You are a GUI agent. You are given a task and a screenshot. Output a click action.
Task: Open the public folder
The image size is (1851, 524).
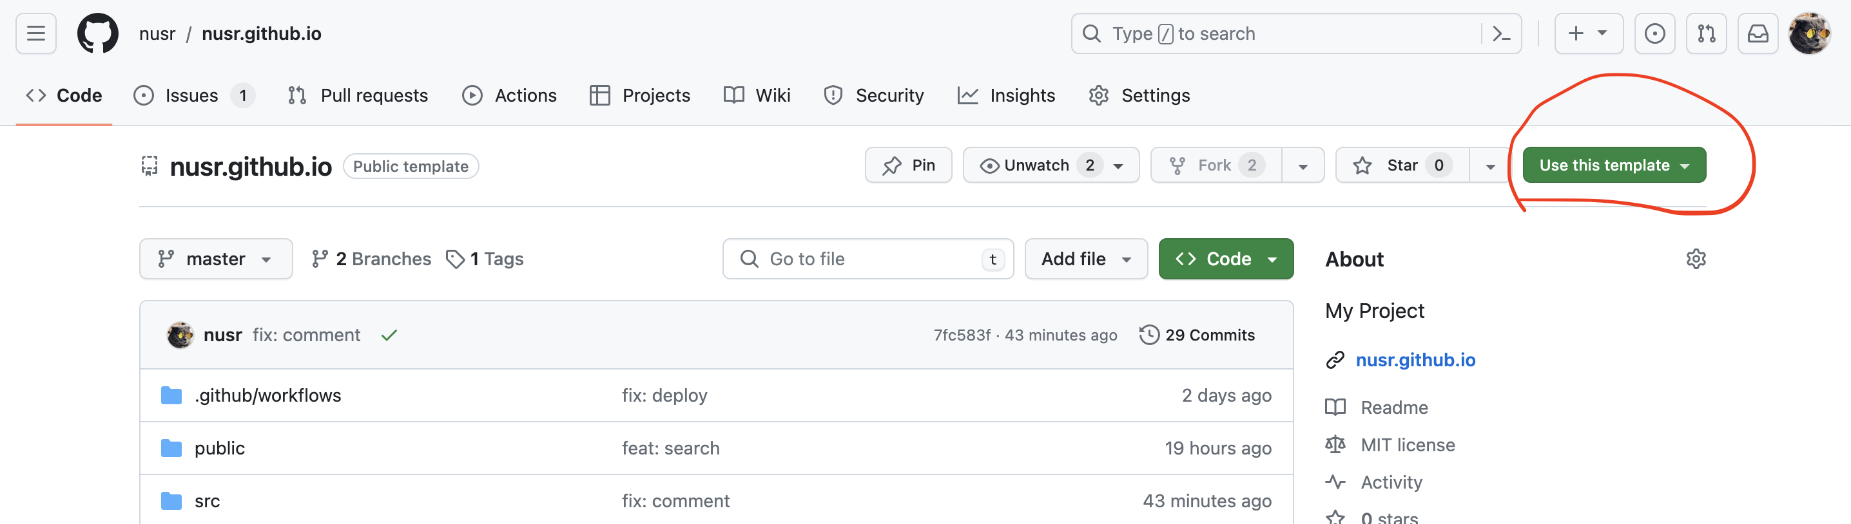click(220, 449)
